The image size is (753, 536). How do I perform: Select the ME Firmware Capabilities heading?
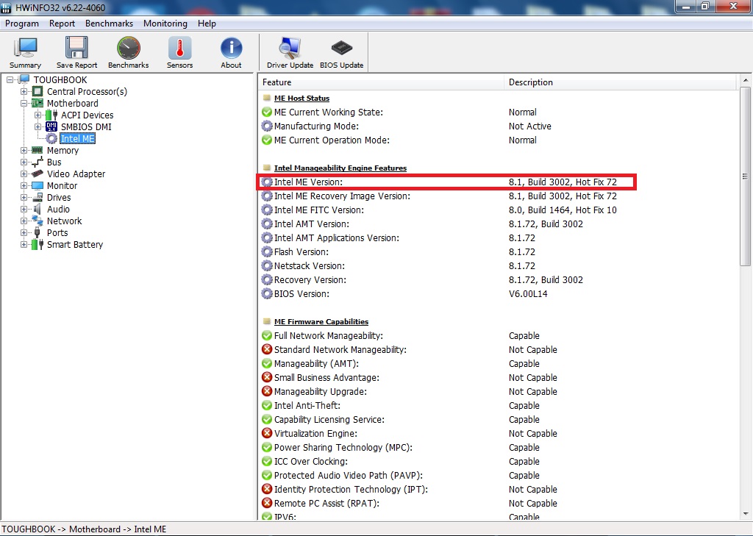[321, 322]
